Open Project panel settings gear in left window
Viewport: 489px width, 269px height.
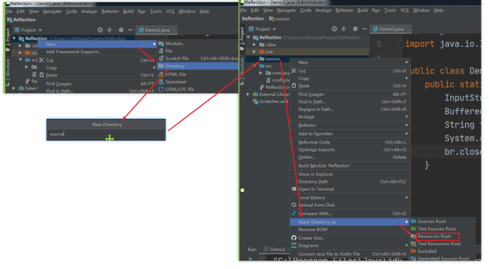(121, 30)
